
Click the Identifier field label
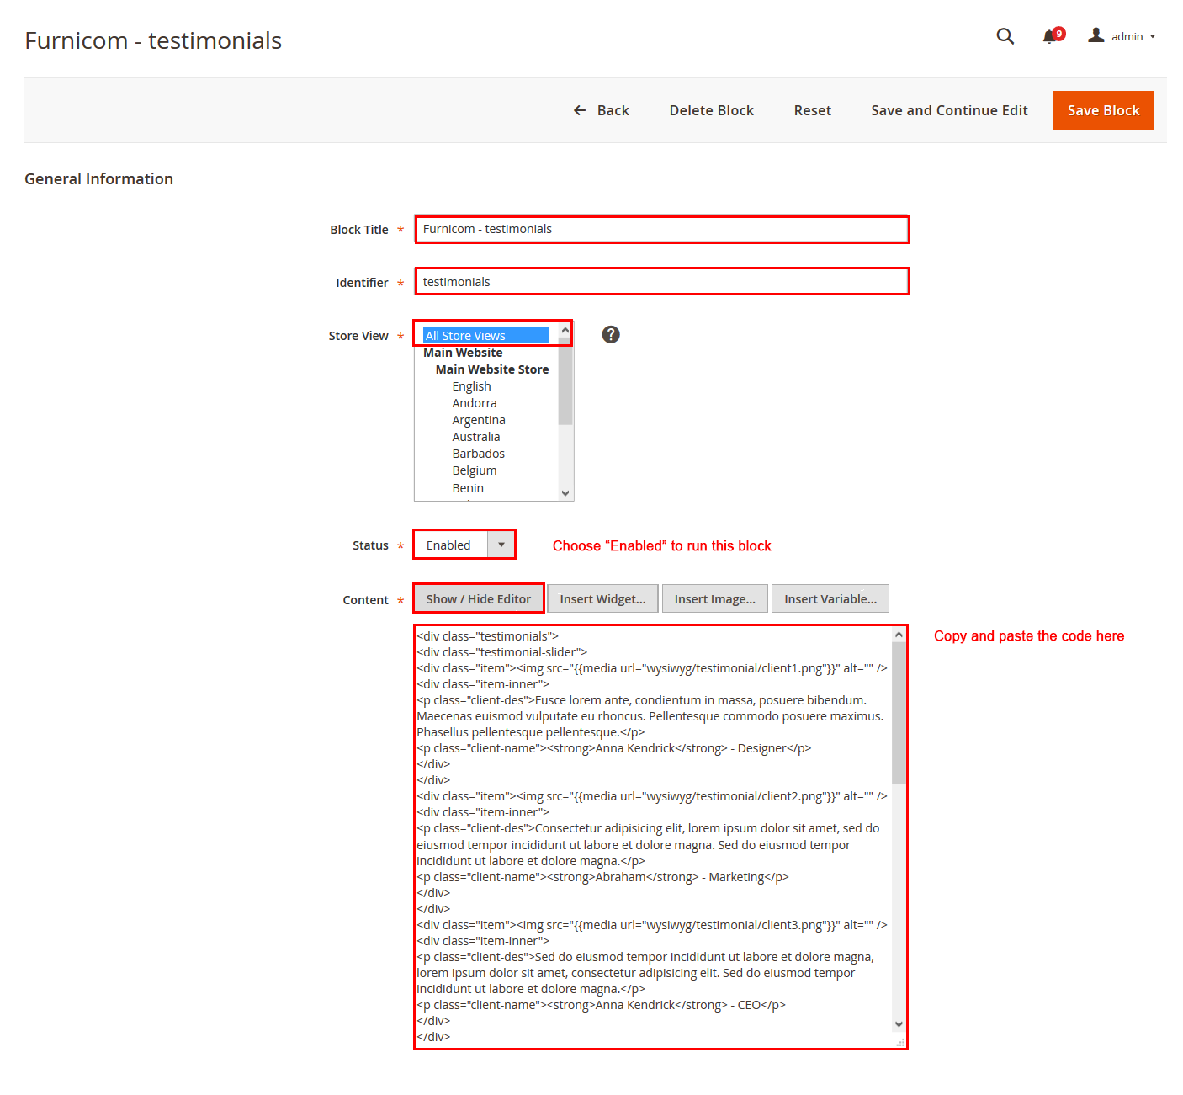pyautogui.click(x=362, y=283)
